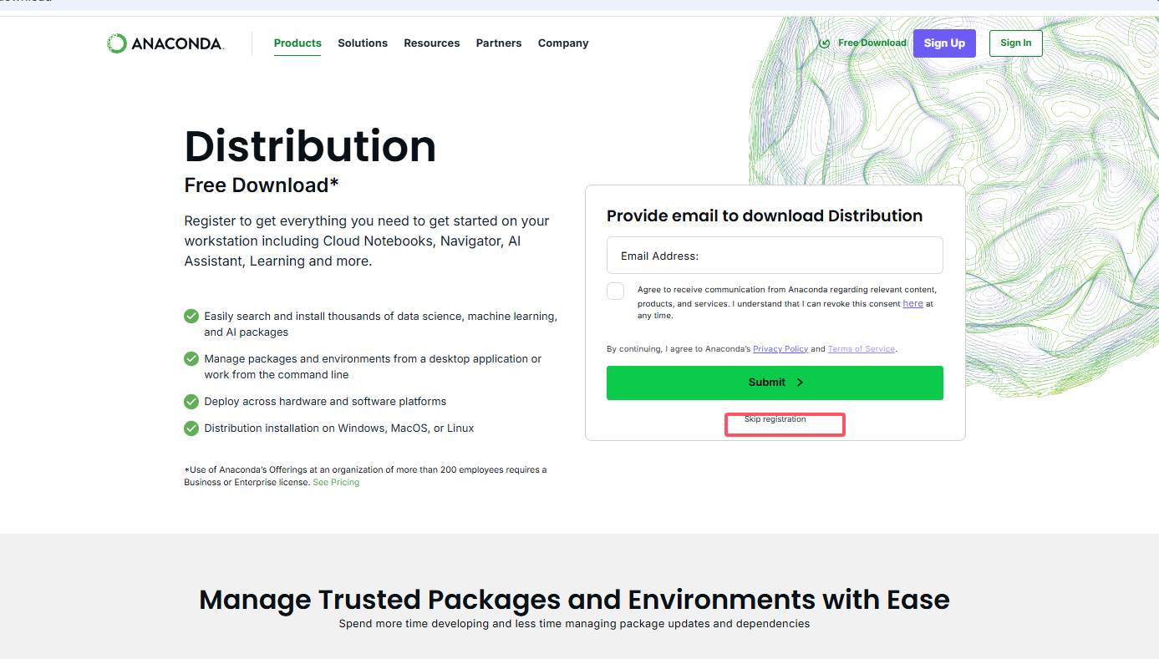This screenshot has height=659, width=1159.
Task: Click the 'Free Download*' subheading
Action: (262, 185)
